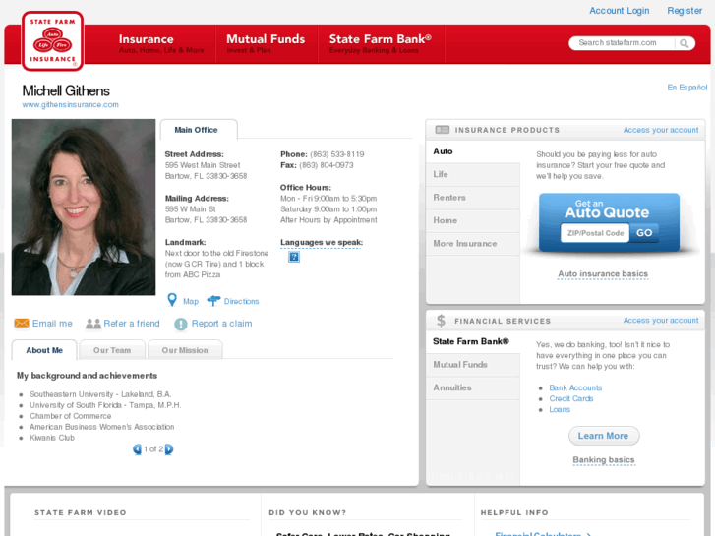The image size is (715, 536).
Task: Open Loans link
Action: coord(560,410)
